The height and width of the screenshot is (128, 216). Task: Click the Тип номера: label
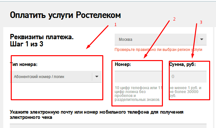coord(24,64)
